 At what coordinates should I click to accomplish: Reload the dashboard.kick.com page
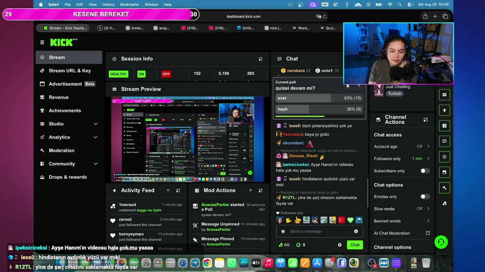tap(325, 17)
